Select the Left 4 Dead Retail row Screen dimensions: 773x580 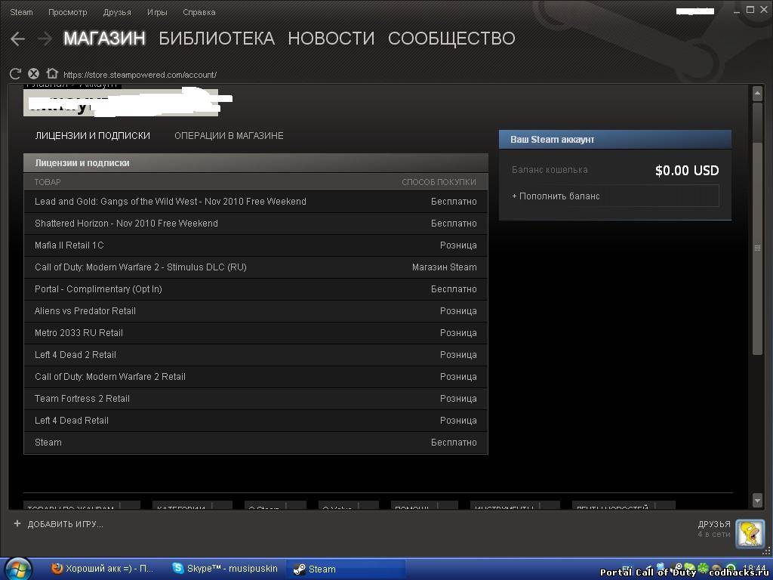[x=256, y=421]
